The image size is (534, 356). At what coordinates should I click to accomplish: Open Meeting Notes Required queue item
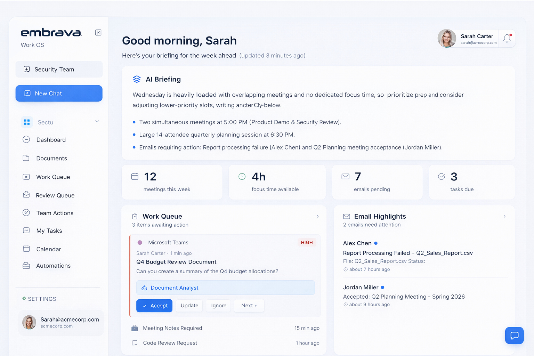click(x=225, y=328)
